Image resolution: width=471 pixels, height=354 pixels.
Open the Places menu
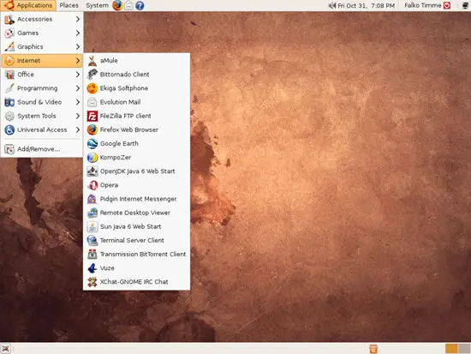[x=69, y=5]
